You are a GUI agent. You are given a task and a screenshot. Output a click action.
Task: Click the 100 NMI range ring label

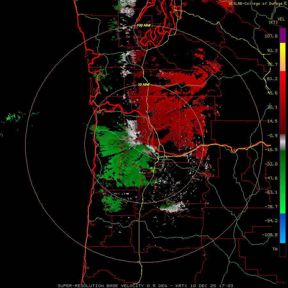(144, 25)
